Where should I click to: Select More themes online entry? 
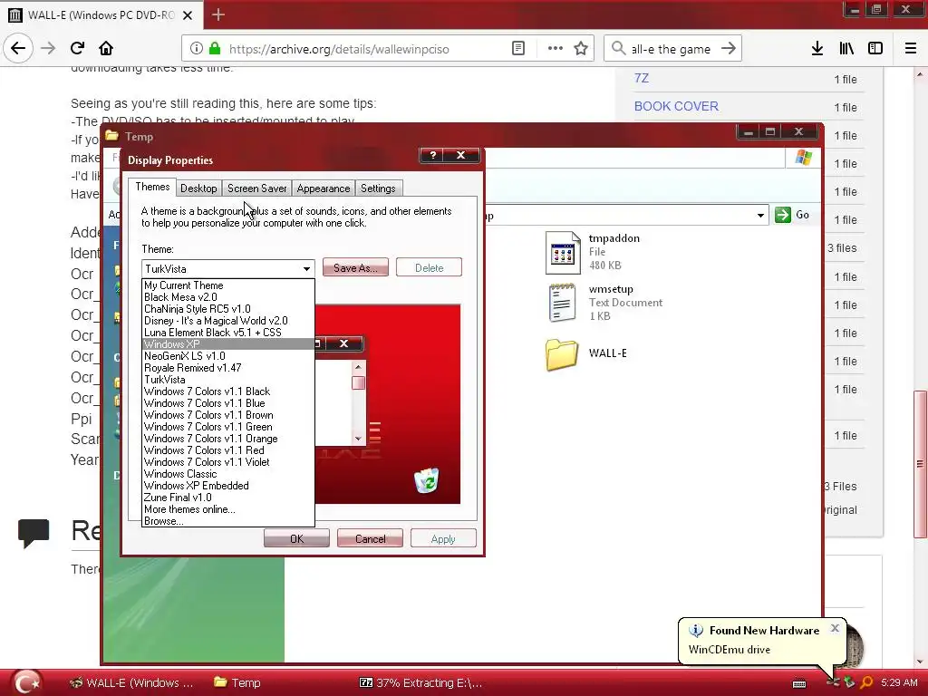click(x=228, y=509)
